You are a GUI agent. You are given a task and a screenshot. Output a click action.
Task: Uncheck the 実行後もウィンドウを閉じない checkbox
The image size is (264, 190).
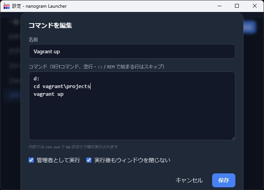(x=89, y=160)
